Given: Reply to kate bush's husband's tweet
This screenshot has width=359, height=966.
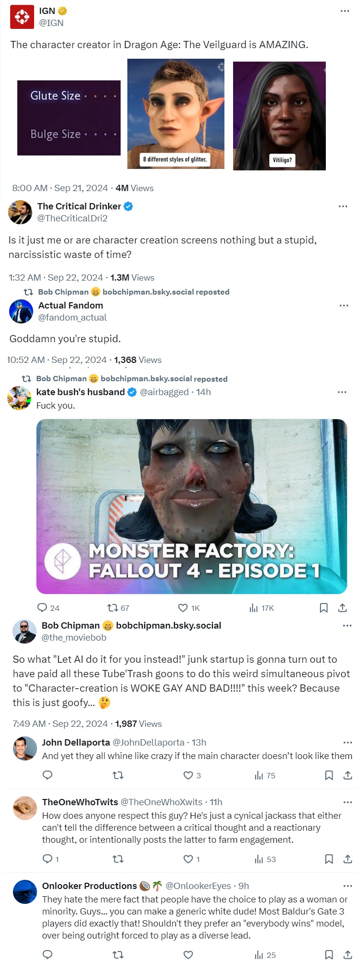Looking at the screenshot, I should tap(43, 608).
